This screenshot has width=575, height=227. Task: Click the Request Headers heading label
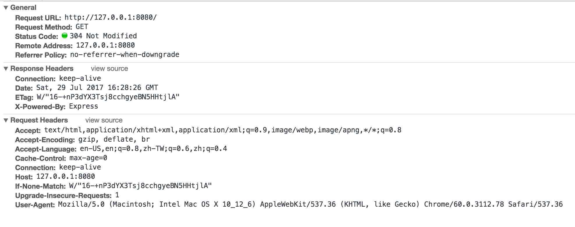pyautogui.click(x=39, y=120)
